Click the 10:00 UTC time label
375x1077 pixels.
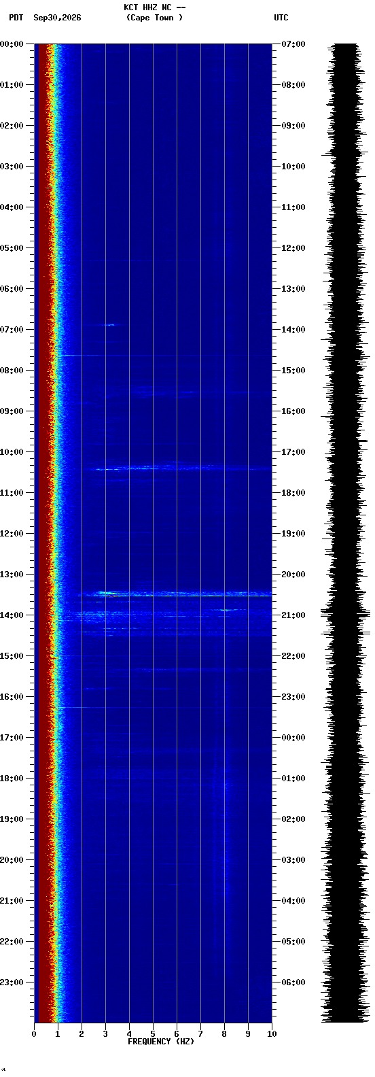(293, 167)
